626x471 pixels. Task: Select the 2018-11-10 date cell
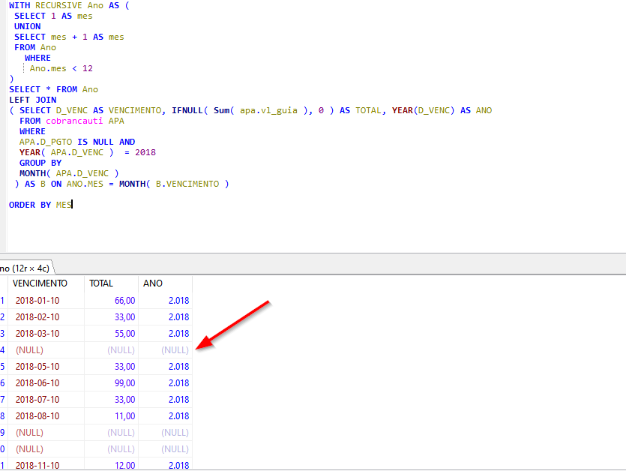tap(37, 466)
